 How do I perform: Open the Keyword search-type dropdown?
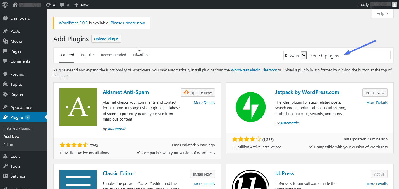(x=295, y=55)
